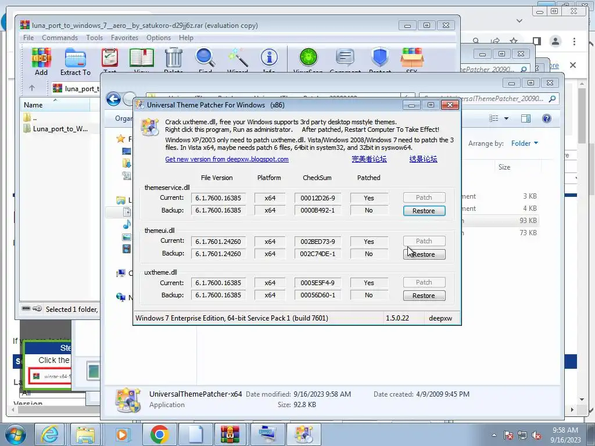Select the Luna_port_to_W... folder in WinRAR
This screenshot has height=446, width=595.
56,128
